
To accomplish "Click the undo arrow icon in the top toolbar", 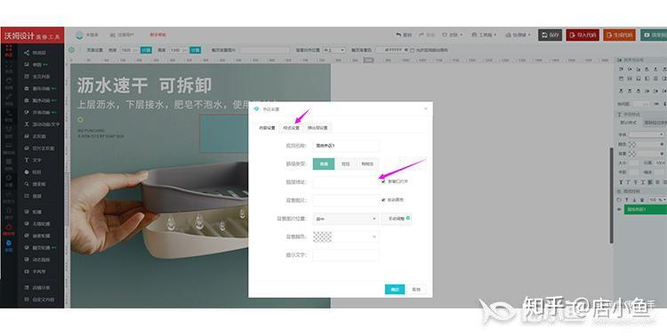I will coord(398,35).
